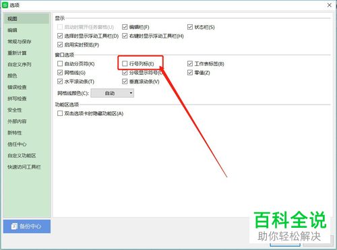Toggle 水平滚动条(T) checkbox
This screenshot has height=250, width=337.
click(60, 82)
